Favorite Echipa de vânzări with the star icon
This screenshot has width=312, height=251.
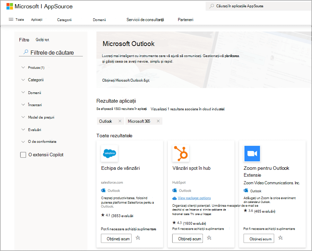(138, 238)
